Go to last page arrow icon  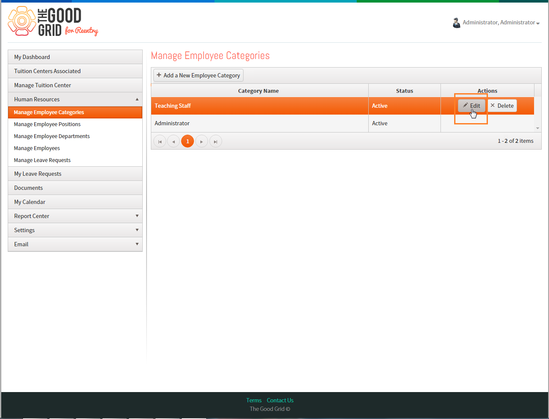coord(216,142)
